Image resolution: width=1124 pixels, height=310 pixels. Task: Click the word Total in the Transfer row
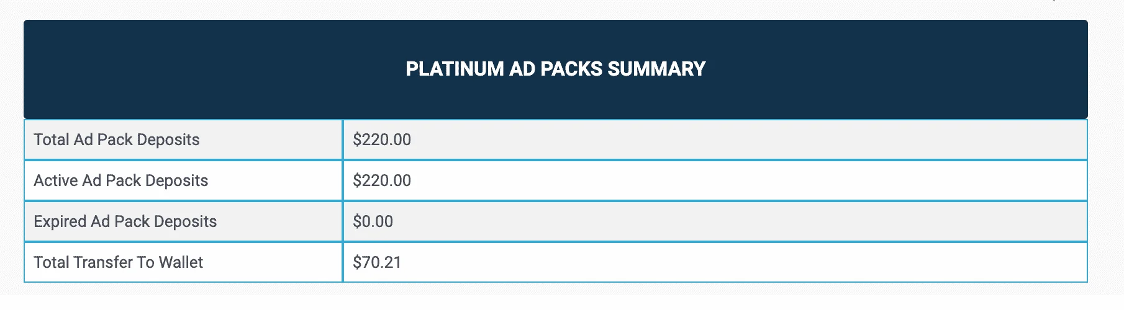pos(52,262)
